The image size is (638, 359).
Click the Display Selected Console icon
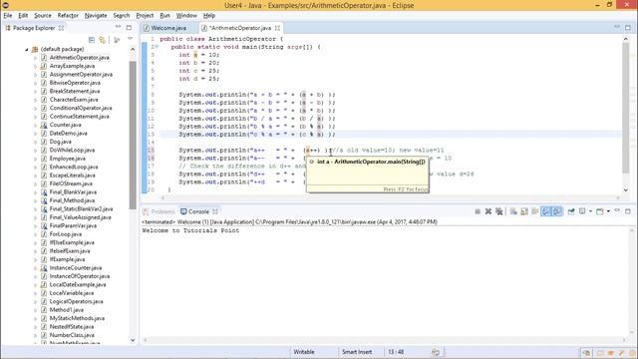pyautogui.click(x=582, y=211)
